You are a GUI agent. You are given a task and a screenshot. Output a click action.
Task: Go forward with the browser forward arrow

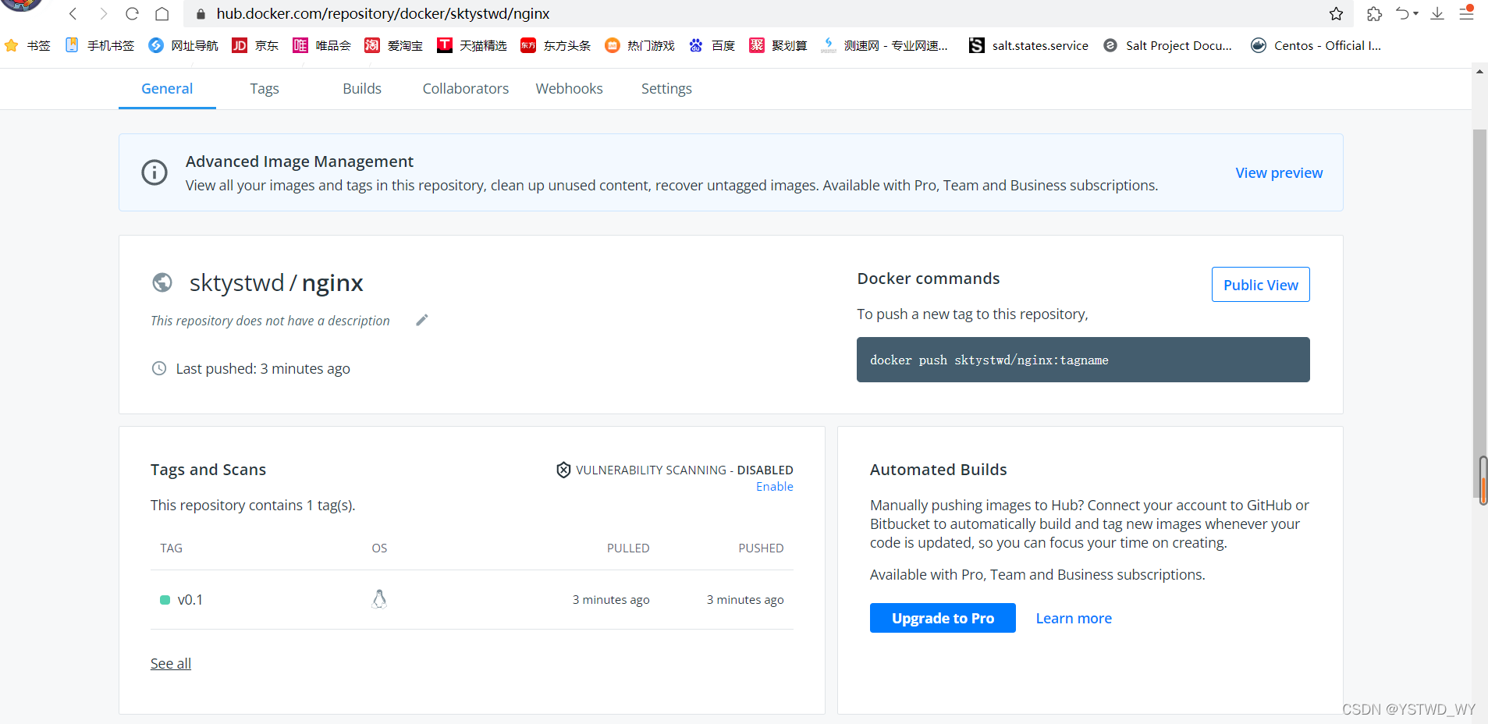click(x=103, y=13)
